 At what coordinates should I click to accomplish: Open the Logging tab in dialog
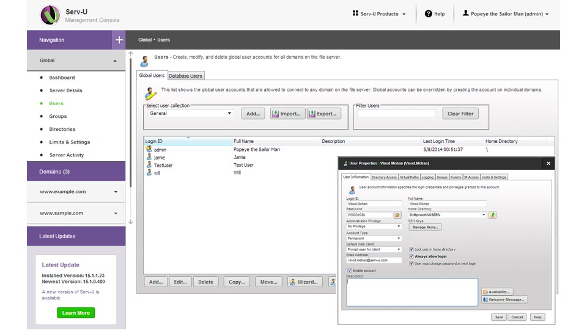click(427, 177)
